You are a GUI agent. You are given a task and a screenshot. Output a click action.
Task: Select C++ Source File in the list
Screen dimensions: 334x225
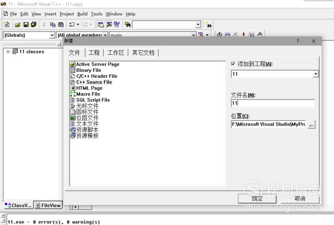click(91, 82)
